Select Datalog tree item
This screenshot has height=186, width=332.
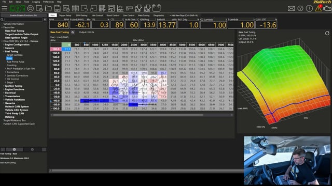coord(10,117)
